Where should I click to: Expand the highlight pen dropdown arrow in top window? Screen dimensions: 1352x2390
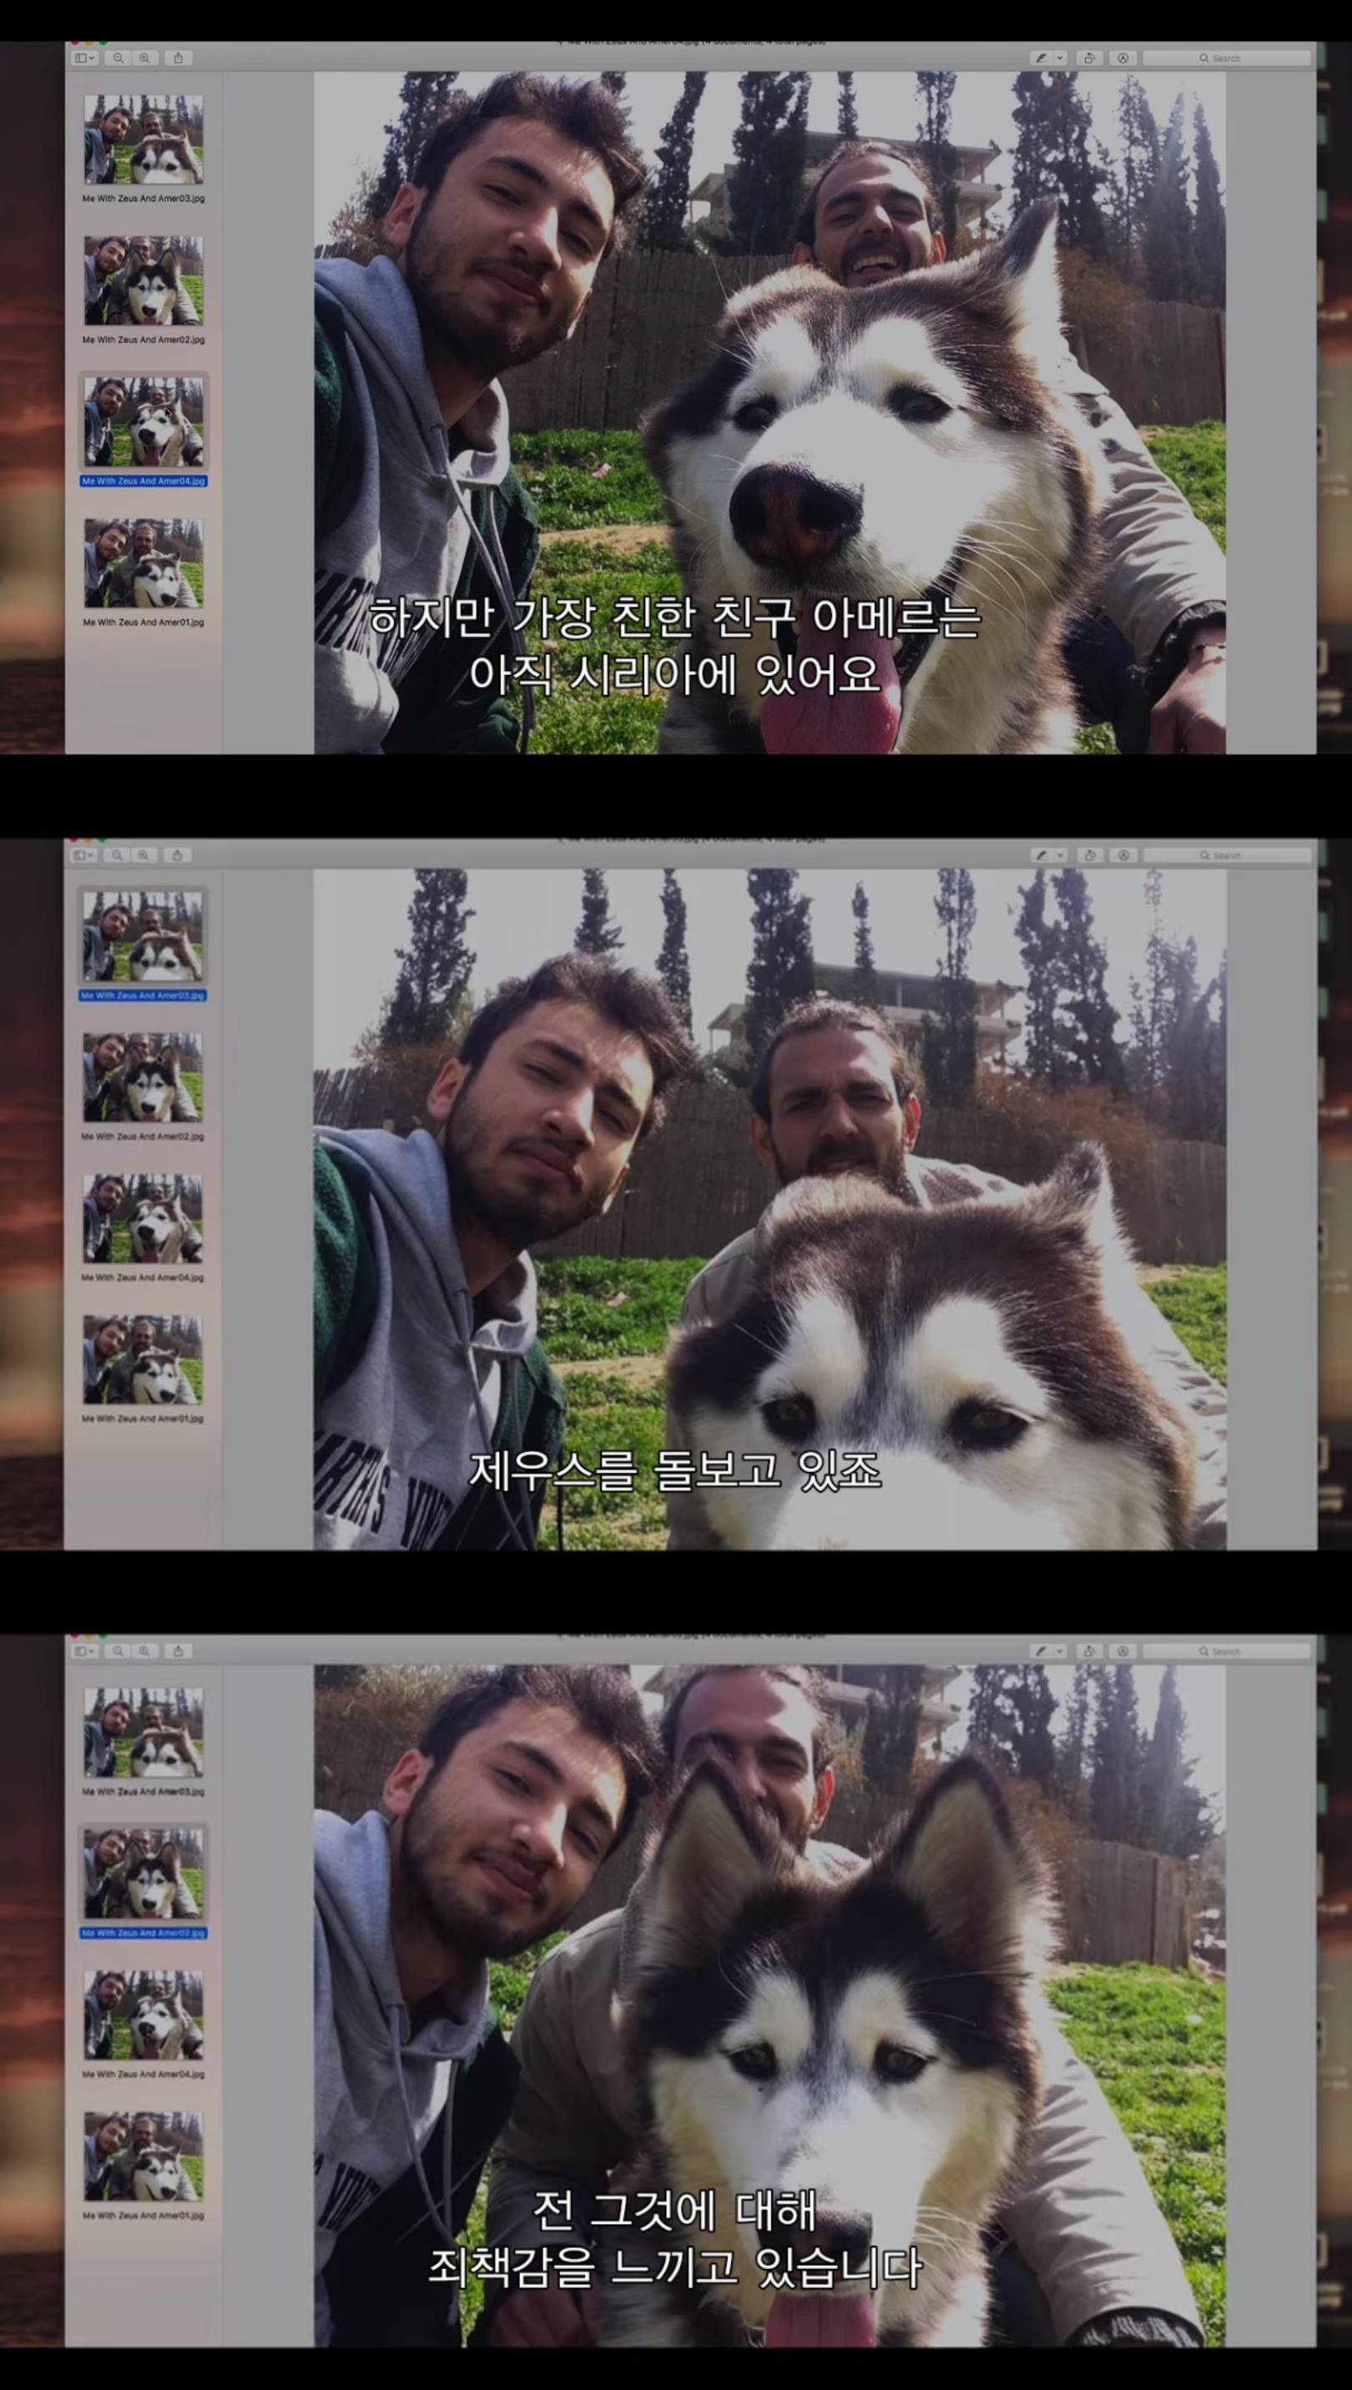1060,58
